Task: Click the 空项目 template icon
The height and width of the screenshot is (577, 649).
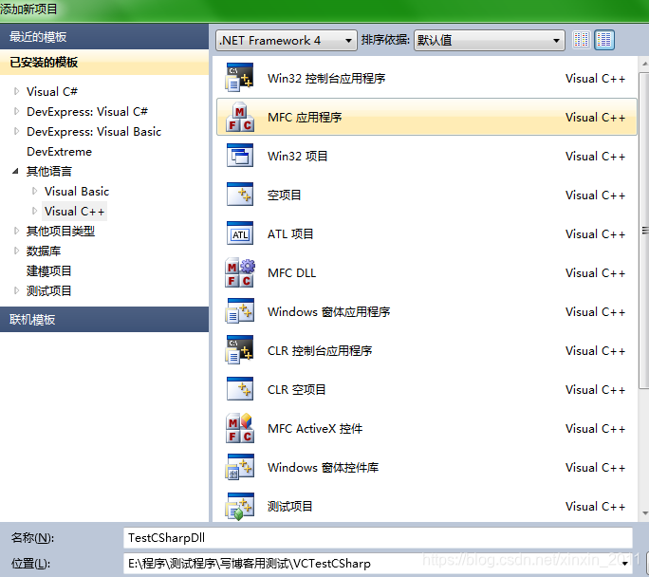Action: 240,195
